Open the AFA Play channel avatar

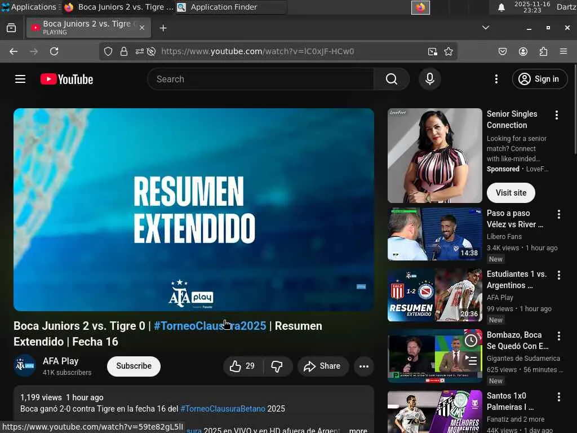point(25,365)
